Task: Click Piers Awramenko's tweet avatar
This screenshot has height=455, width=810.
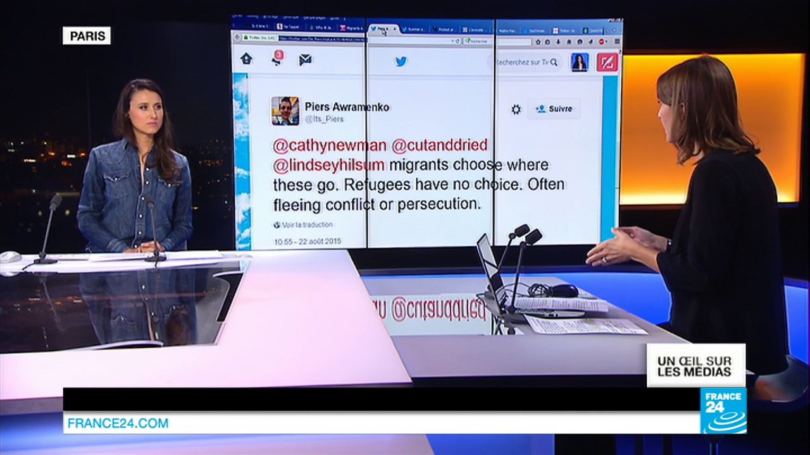Action: click(285, 111)
